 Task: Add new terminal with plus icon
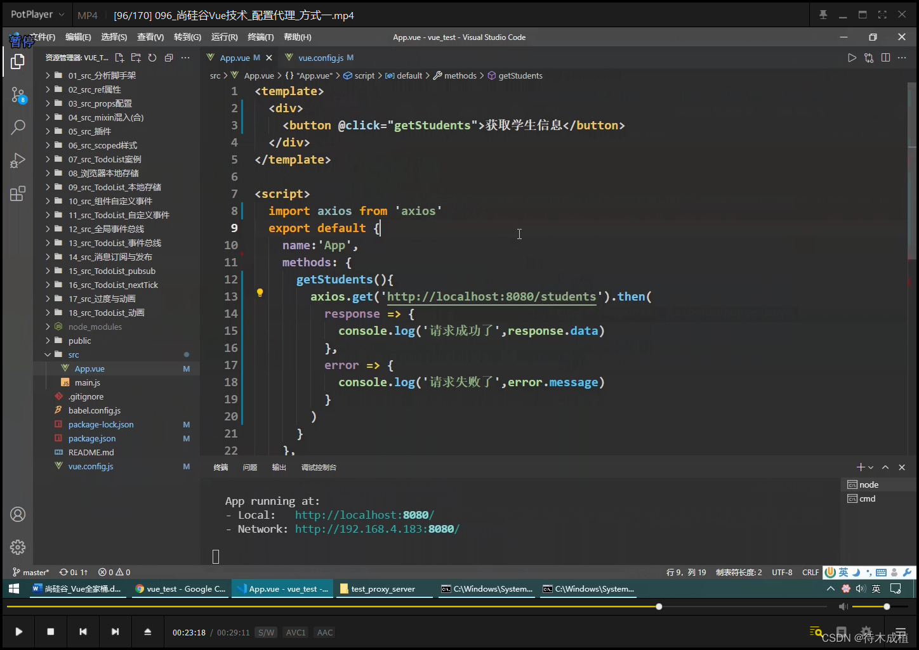861,467
